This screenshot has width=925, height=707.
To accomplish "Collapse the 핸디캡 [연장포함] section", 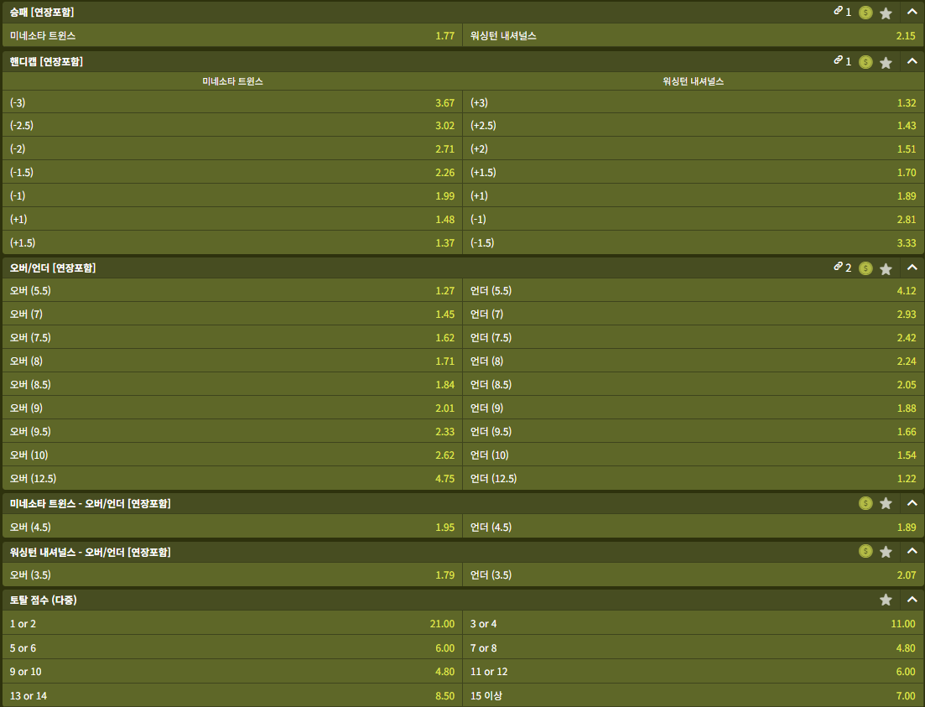I will pyautogui.click(x=912, y=61).
